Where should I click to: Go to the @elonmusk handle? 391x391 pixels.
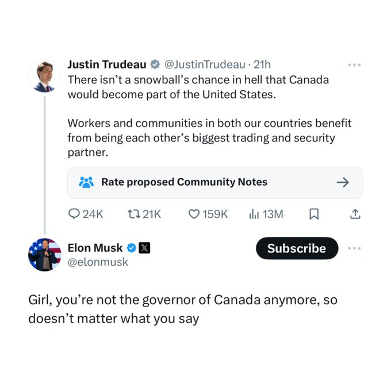click(x=98, y=262)
